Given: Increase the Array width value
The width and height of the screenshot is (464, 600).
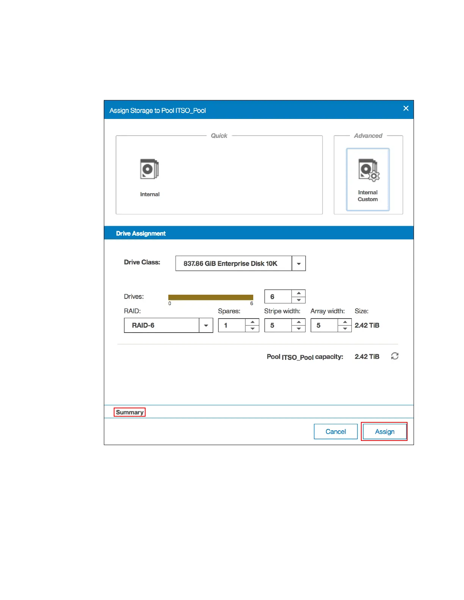Looking at the screenshot, I should point(345,322).
